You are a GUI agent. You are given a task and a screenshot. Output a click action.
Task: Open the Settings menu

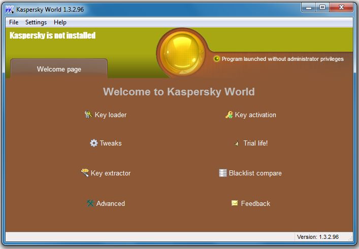click(x=36, y=22)
